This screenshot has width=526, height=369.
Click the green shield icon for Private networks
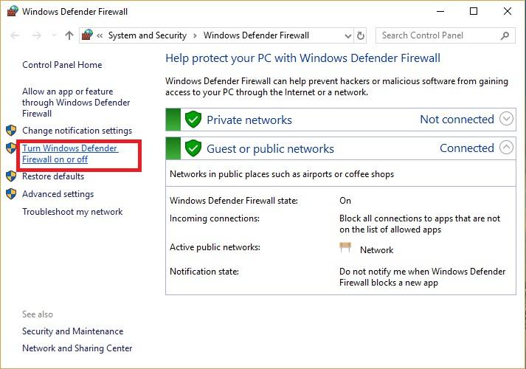click(193, 120)
